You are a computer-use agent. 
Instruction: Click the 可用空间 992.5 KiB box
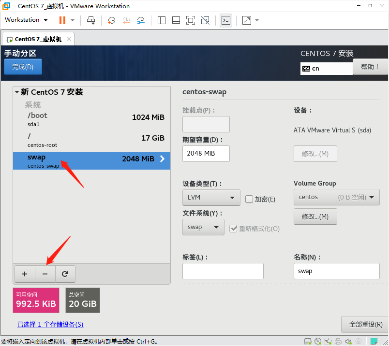click(36, 300)
